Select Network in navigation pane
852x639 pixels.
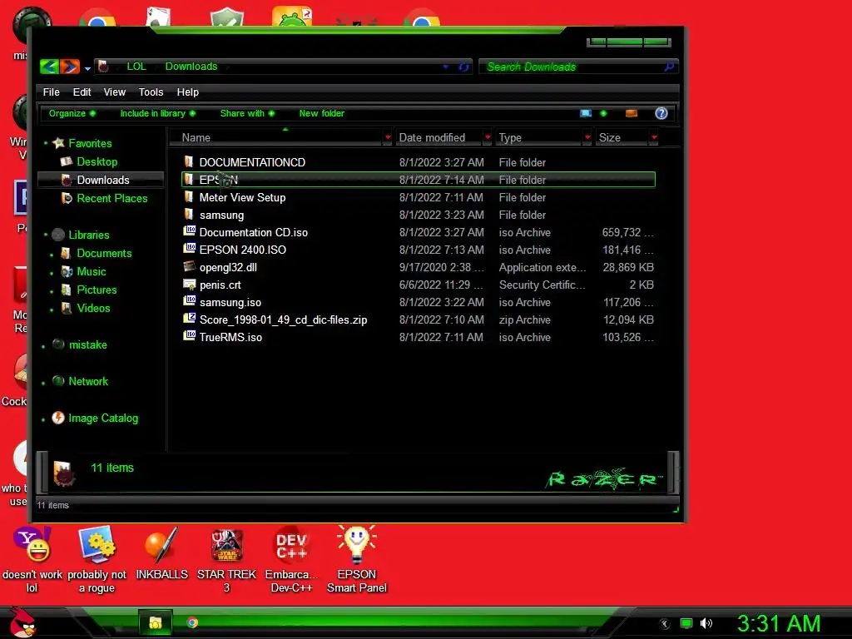(88, 381)
